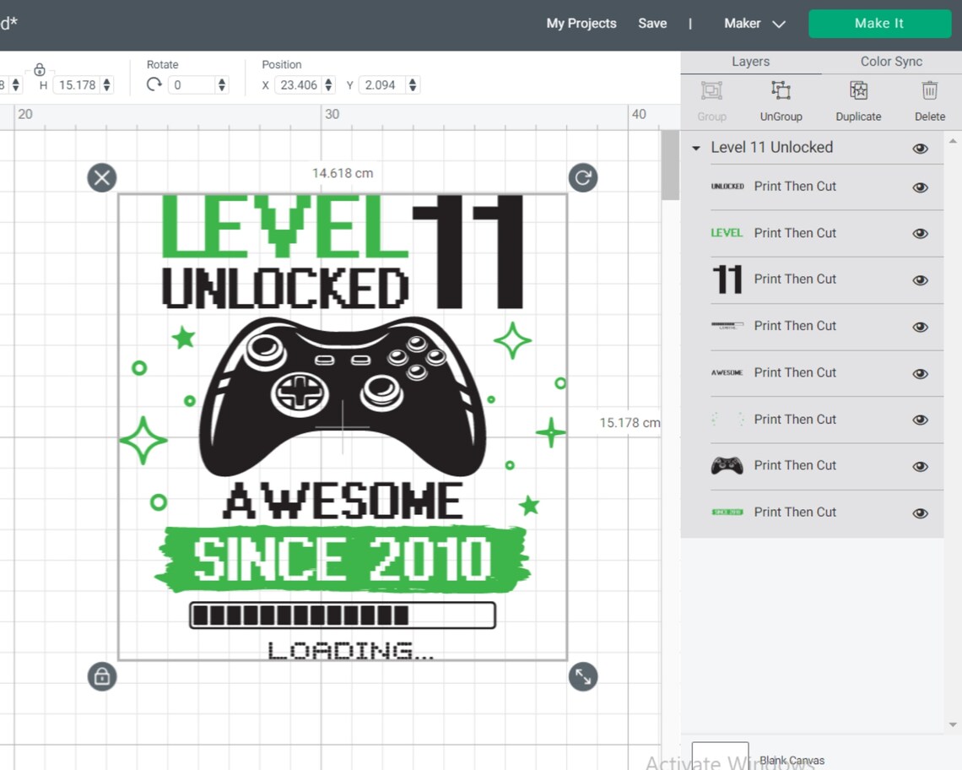Switch to the Color Sync tab
962x770 pixels.
890,61
